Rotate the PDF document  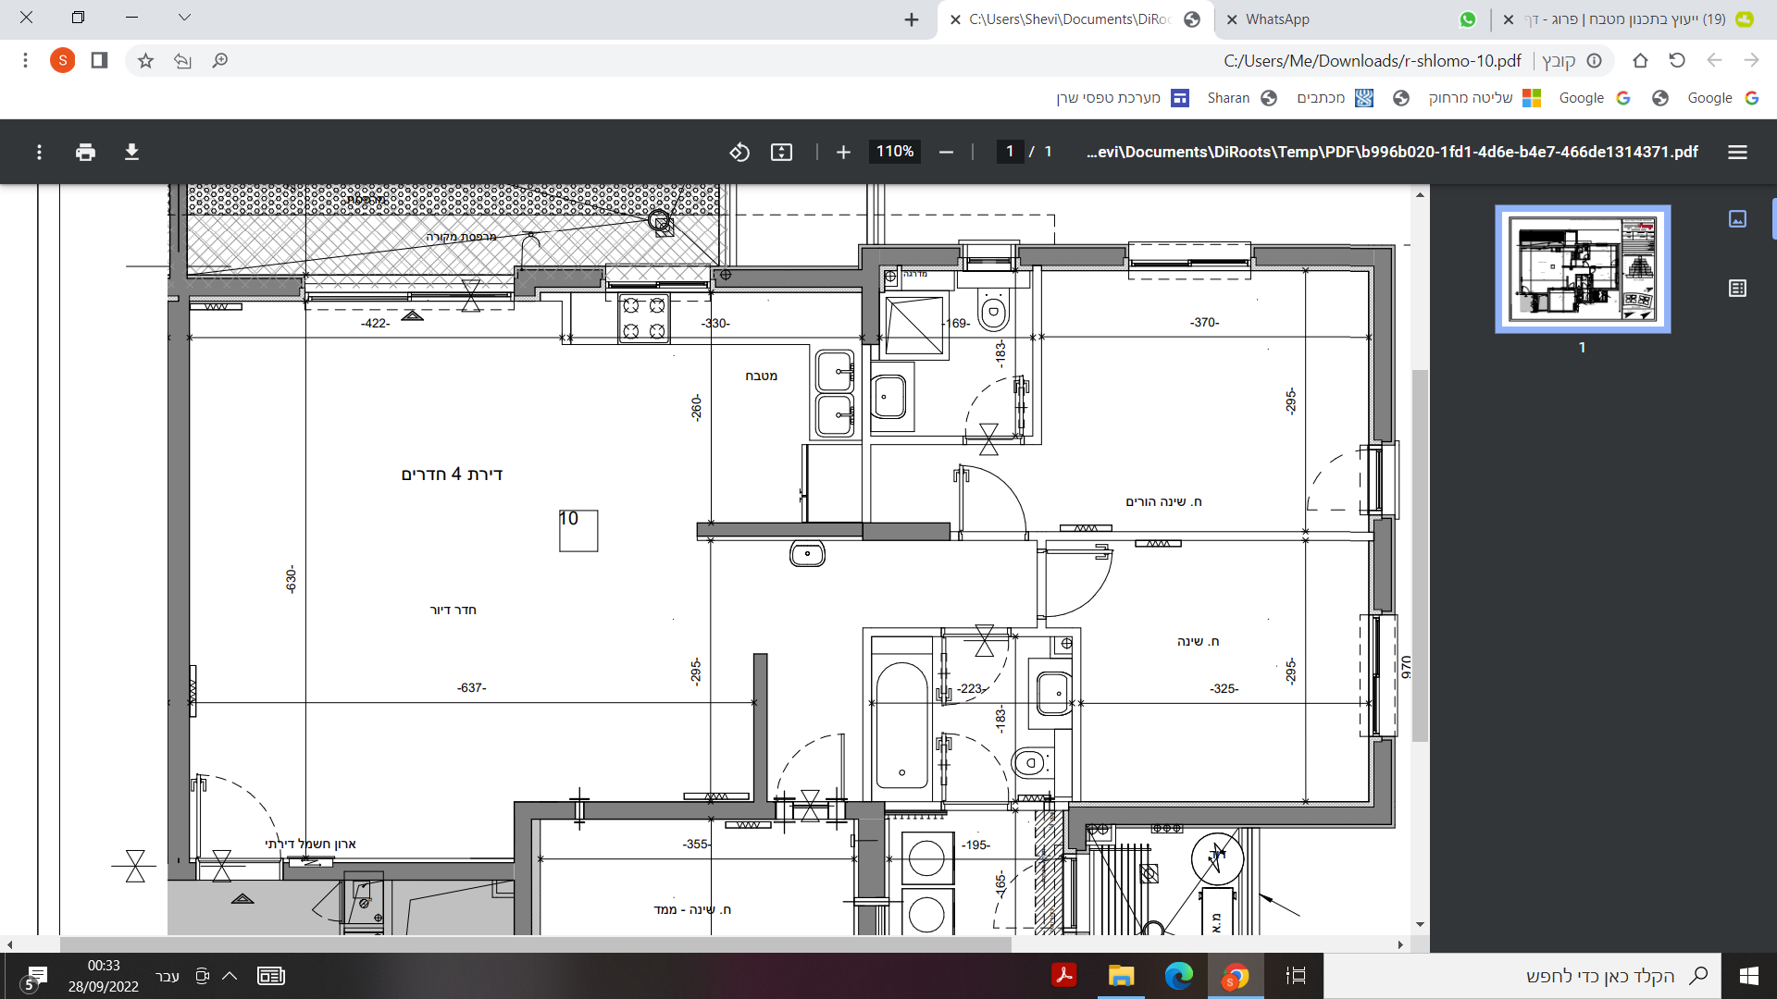(x=739, y=152)
